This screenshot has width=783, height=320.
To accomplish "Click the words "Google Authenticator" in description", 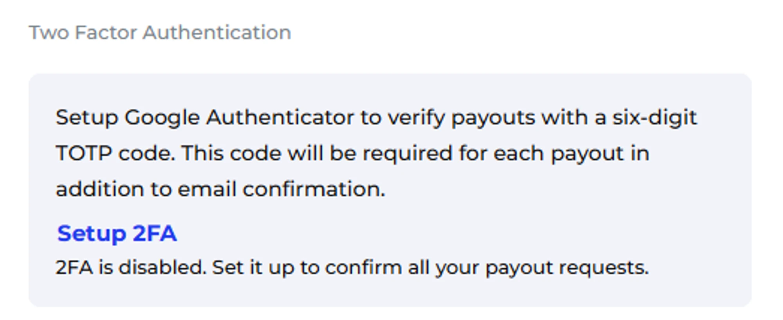I will coord(239,117).
